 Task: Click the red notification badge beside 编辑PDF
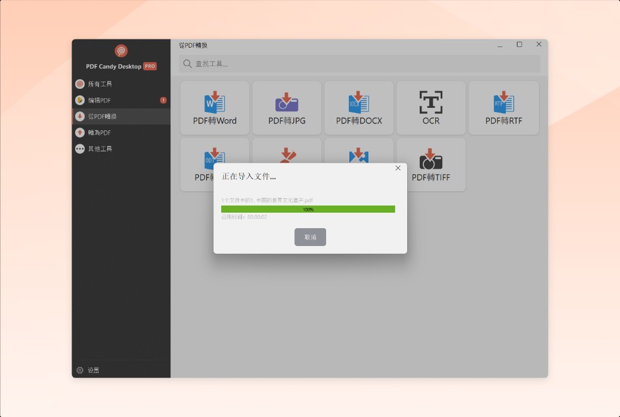tap(163, 101)
